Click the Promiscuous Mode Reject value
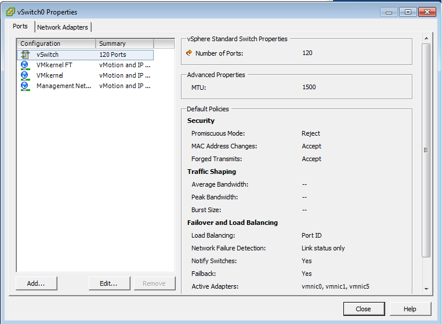442x324 pixels. click(x=311, y=133)
